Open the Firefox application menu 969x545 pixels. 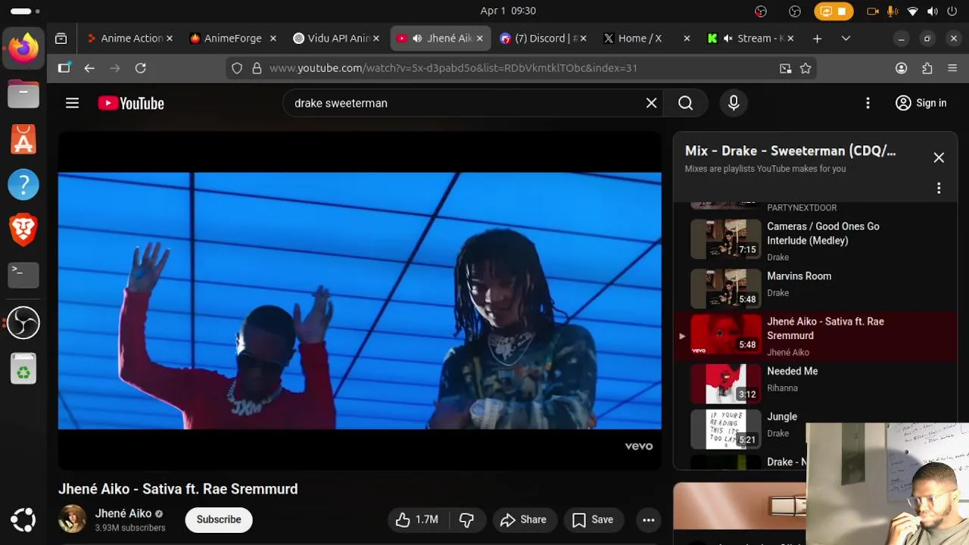(952, 68)
